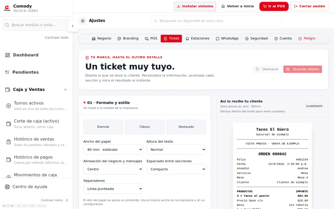Click Contraer todo link
The width and height of the screenshot is (334, 209).
(57, 38)
